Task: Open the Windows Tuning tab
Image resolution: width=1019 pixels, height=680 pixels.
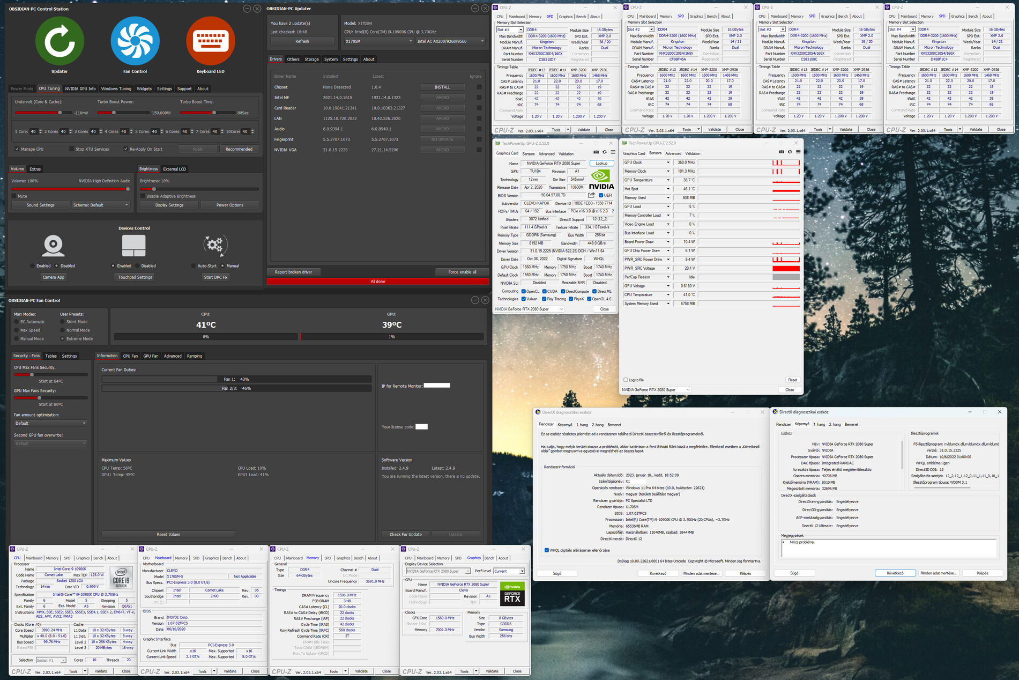Action: (x=116, y=88)
